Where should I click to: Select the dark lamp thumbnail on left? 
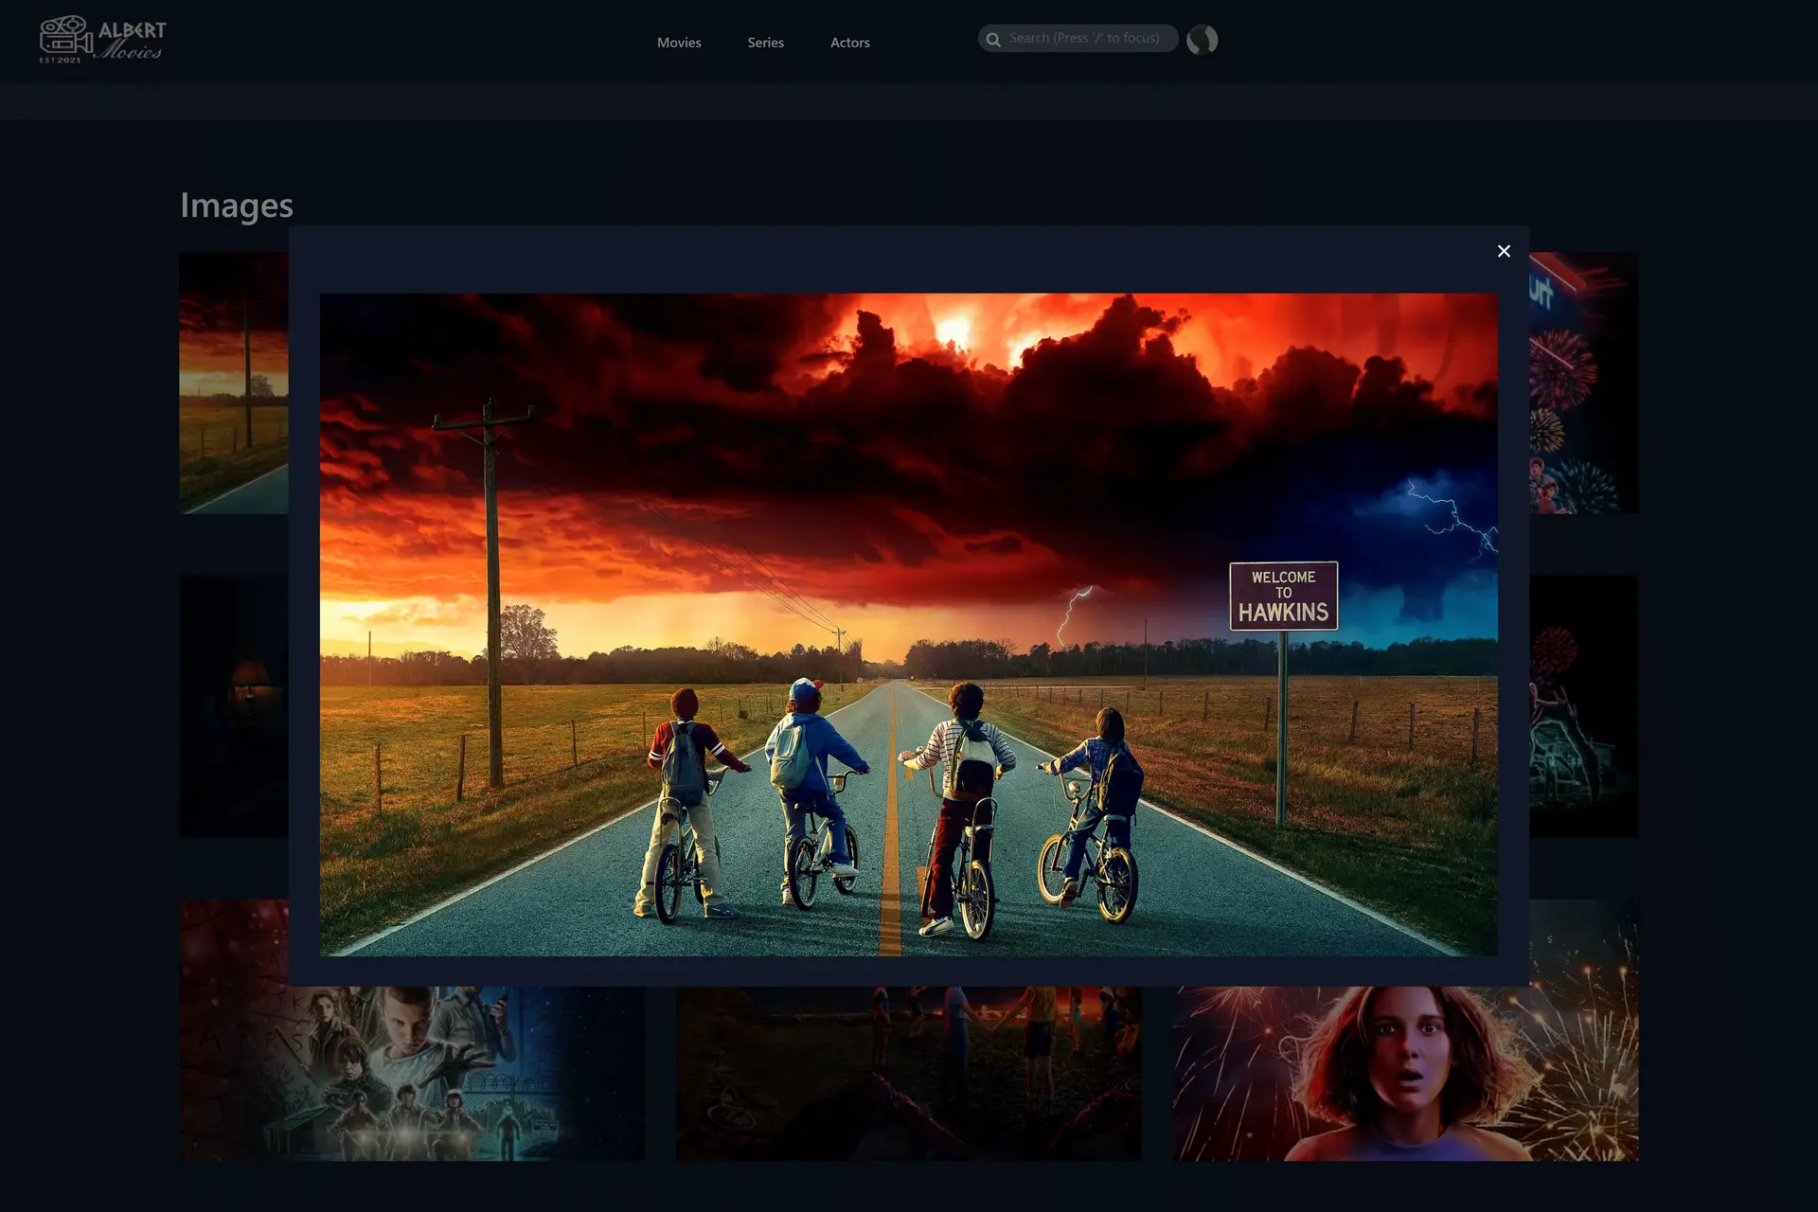[x=234, y=705]
